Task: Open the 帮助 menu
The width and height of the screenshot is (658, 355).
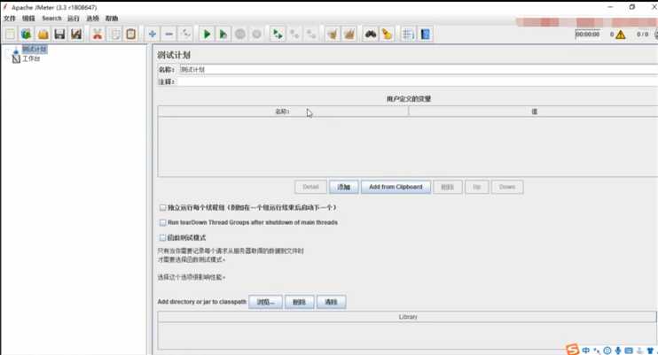Action: coord(112,19)
